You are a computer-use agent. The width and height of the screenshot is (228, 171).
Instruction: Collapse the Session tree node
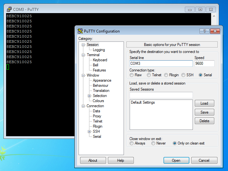point(83,45)
